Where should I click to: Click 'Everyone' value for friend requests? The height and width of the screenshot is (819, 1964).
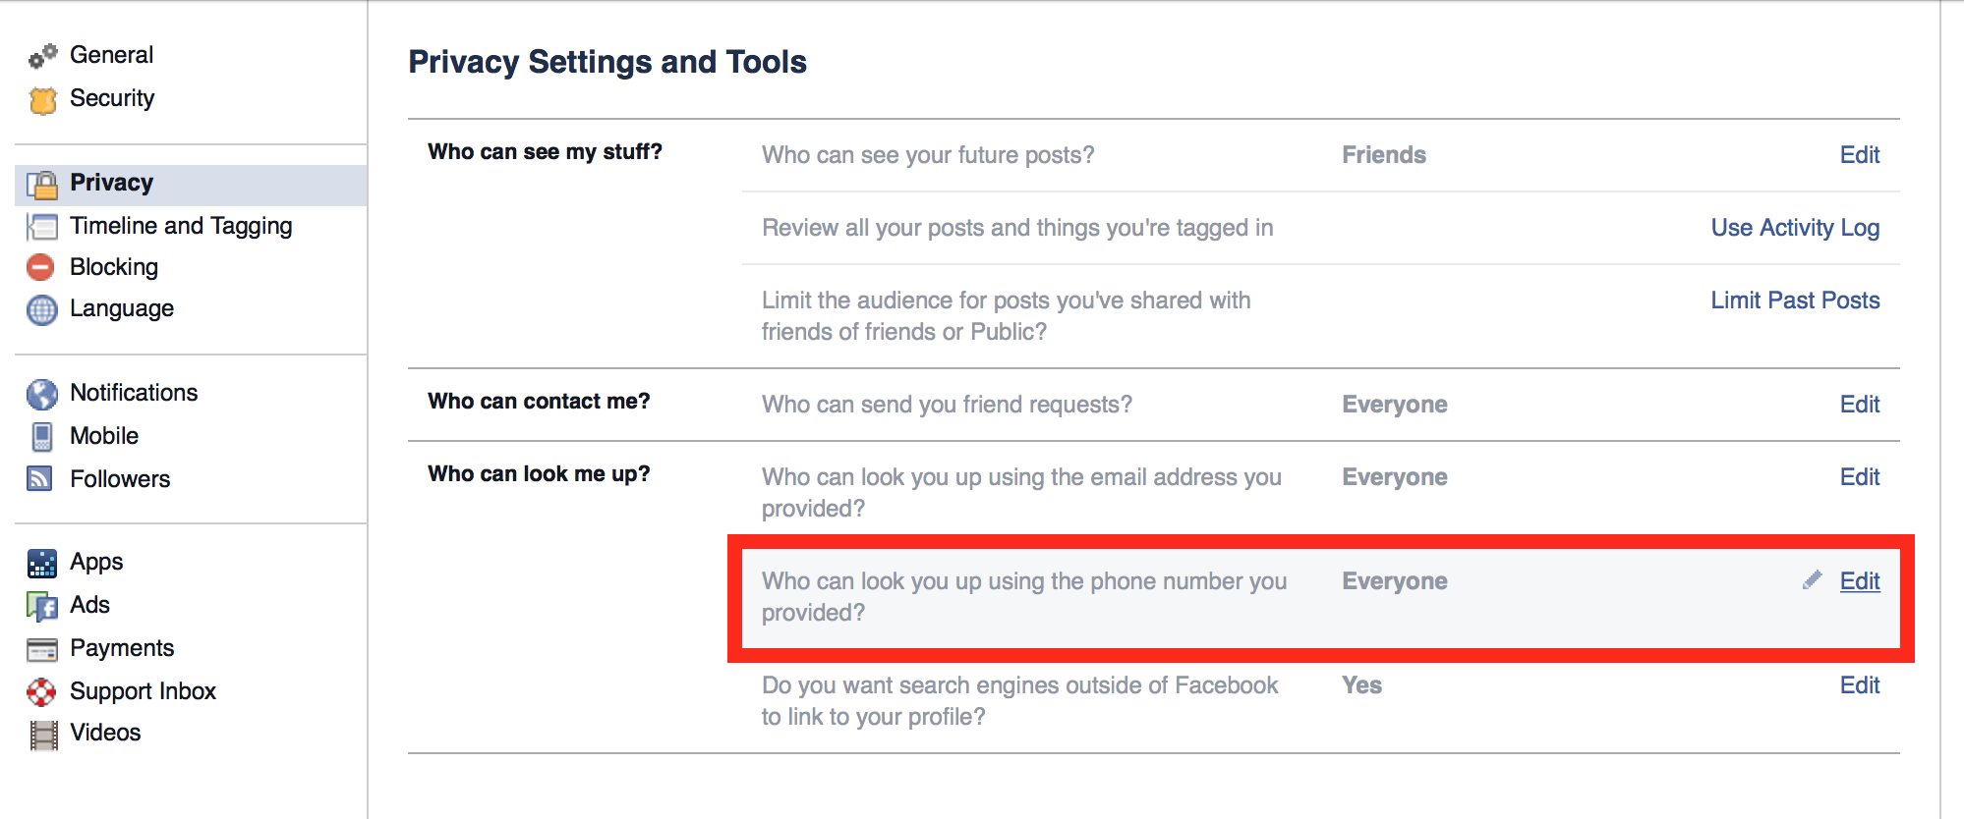(1395, 405)
